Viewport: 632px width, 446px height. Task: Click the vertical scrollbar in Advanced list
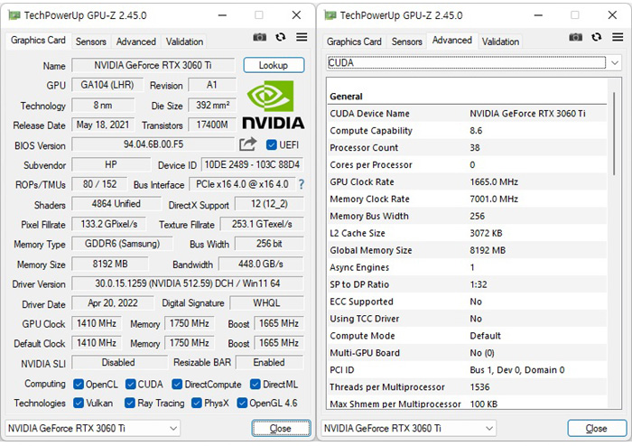click(614, 133)
